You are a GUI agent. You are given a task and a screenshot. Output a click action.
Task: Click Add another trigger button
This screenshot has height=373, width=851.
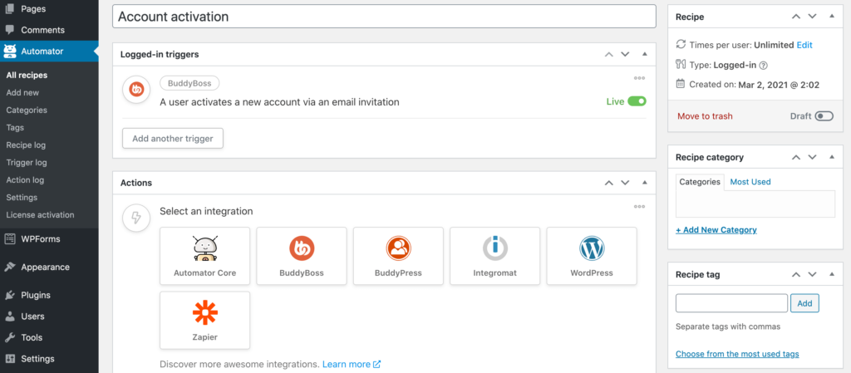click(173, 138)
